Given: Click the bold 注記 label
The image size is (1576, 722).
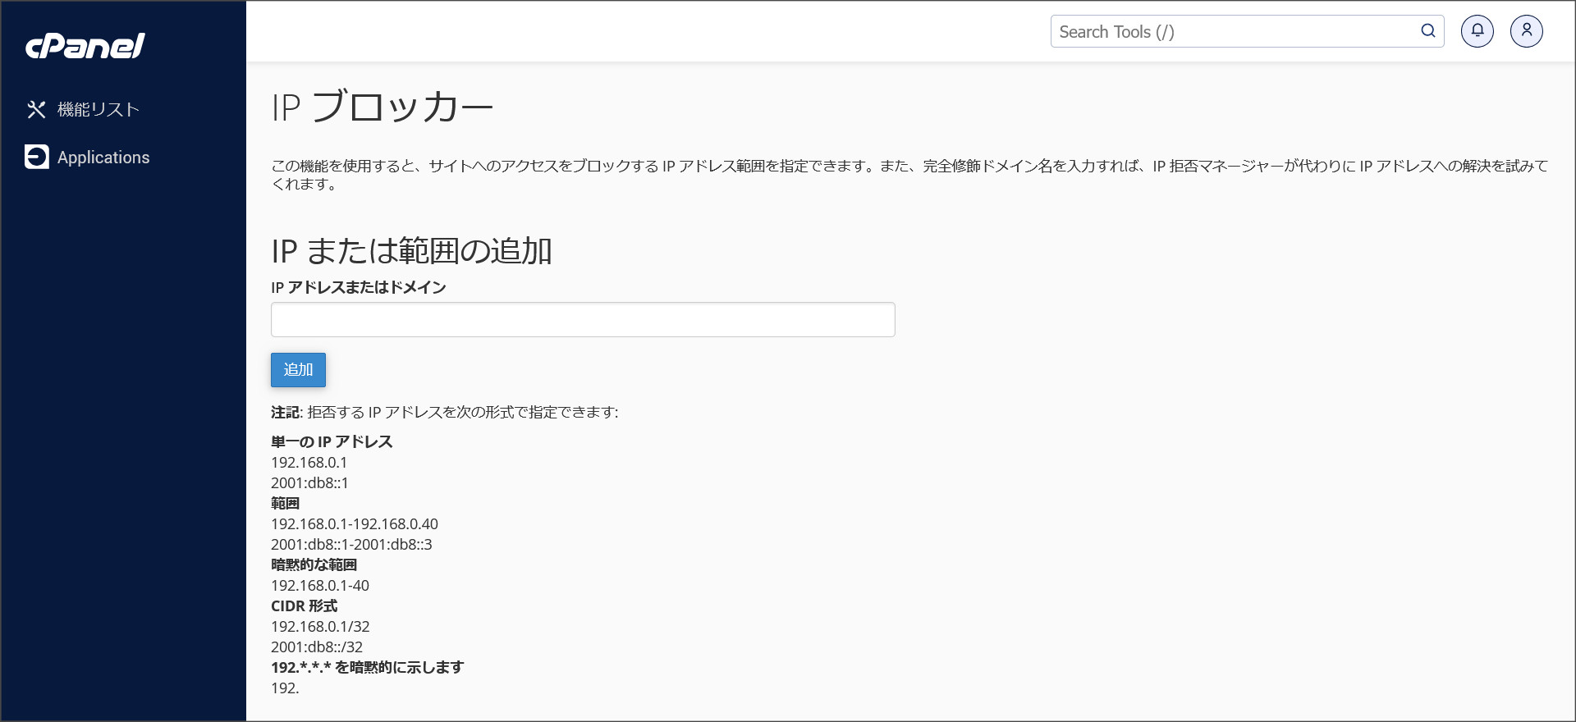Looking at the screenshot, I should (x=285, y=412).
